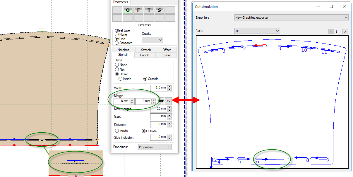353x177 pixels.
Task: Increase Width with the up spinner
Action: pyautogui.click(x=169, y=86)
